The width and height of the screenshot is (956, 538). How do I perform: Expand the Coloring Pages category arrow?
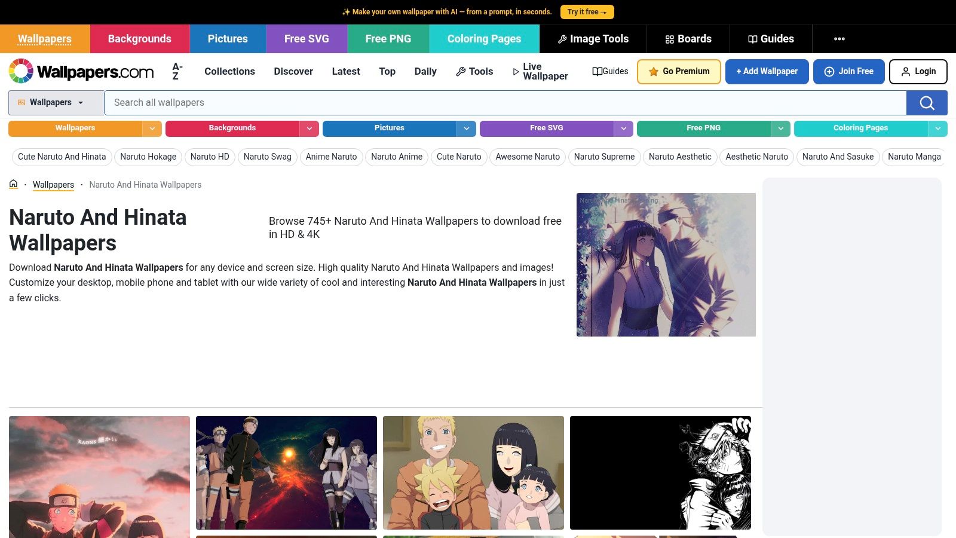click(x=938, y=128)
